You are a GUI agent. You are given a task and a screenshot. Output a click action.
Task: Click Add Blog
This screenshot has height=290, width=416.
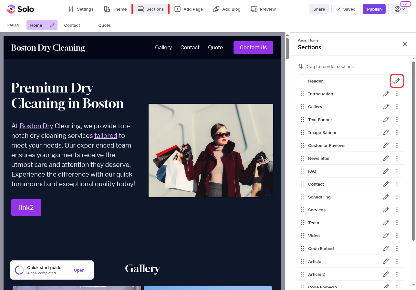pyautogui.click(x=227, y=9)
